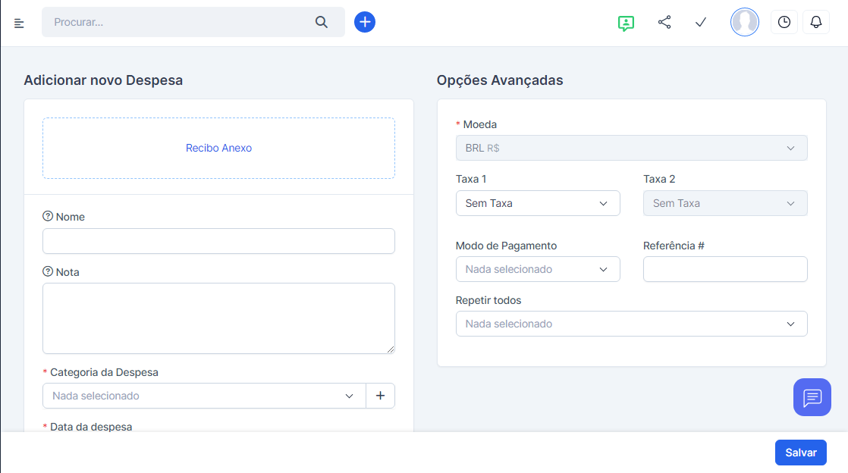
Task: Click the search magnifier icon
Action: [x=322, y=22]
